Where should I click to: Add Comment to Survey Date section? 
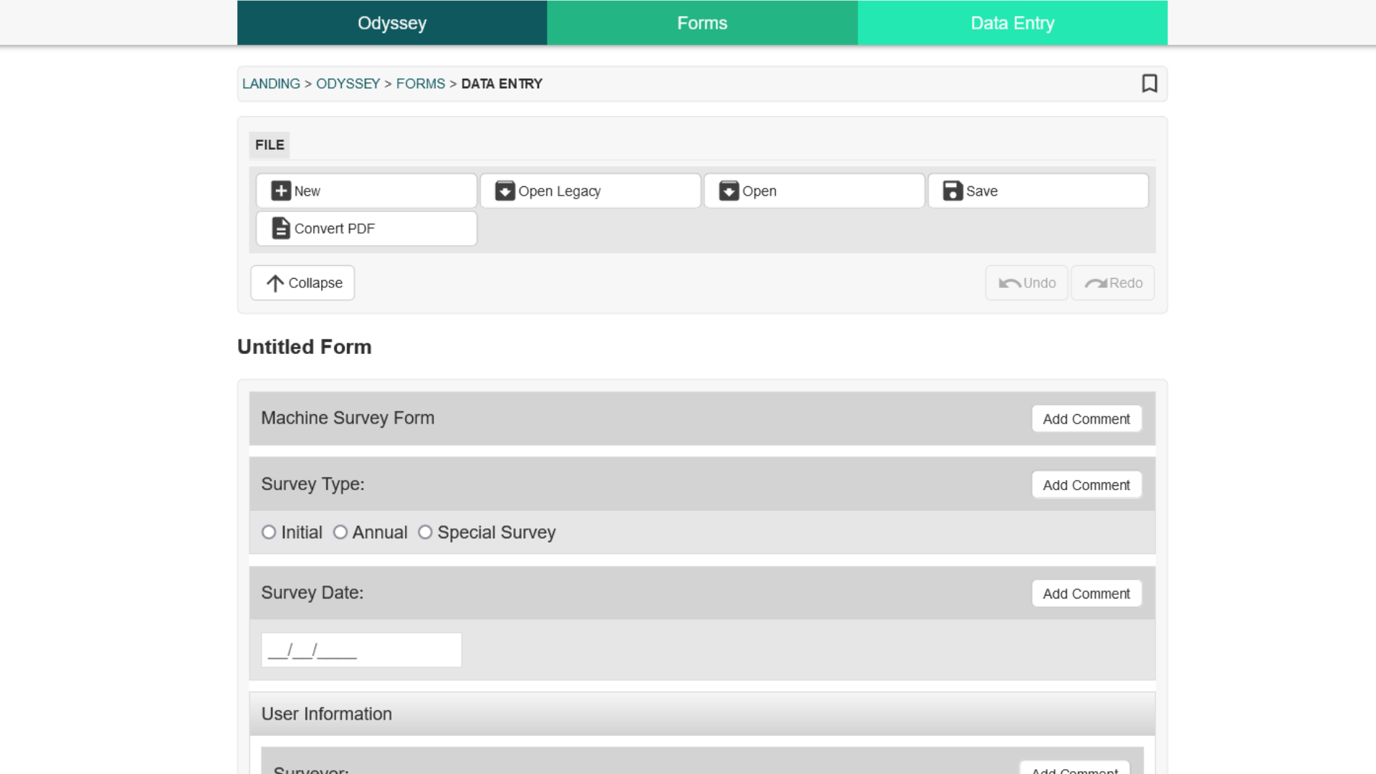click(x=1086, y=593)
